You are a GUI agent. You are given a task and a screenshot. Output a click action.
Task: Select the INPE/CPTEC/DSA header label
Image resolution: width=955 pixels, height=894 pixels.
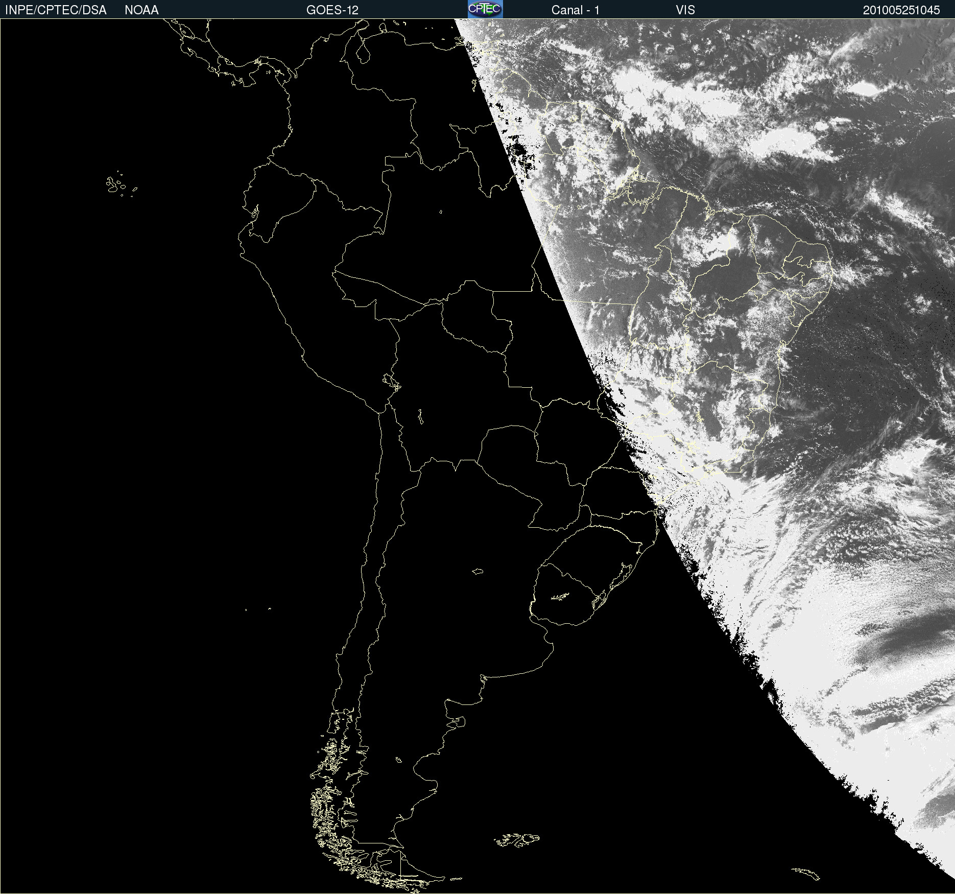coord(56,10)
